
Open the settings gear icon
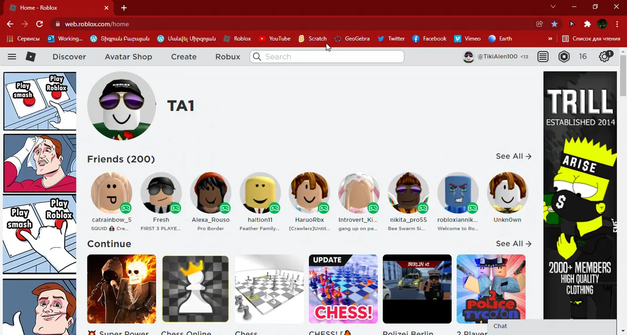click(x=605, y=56)
